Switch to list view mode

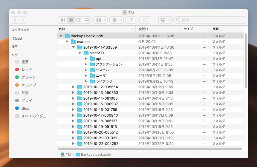pyautogui.click(x=71, y=20)
